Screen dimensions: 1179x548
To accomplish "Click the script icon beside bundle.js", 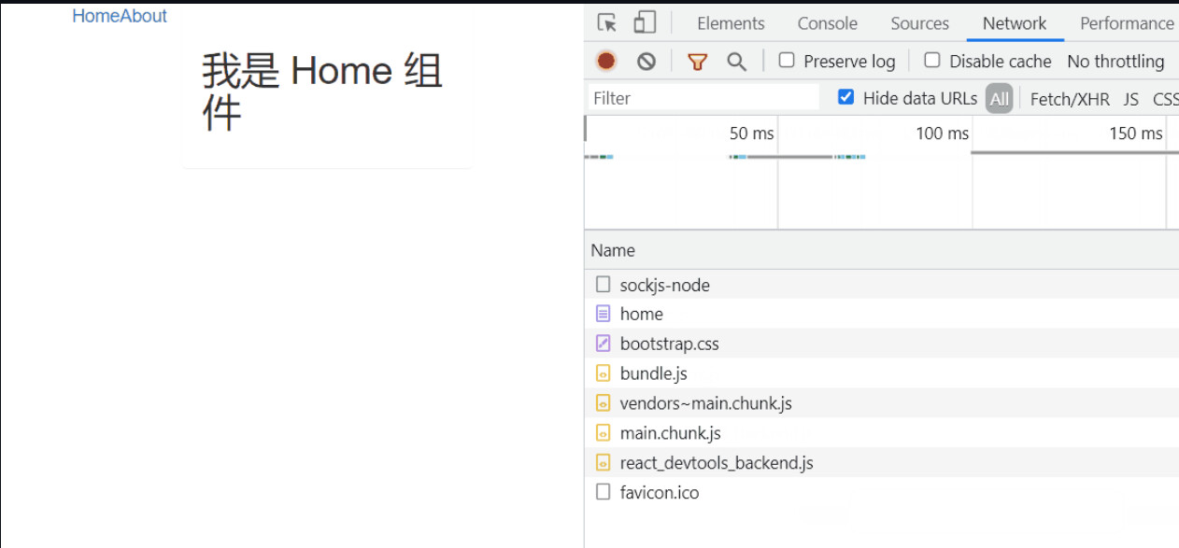I will point(604,373).
